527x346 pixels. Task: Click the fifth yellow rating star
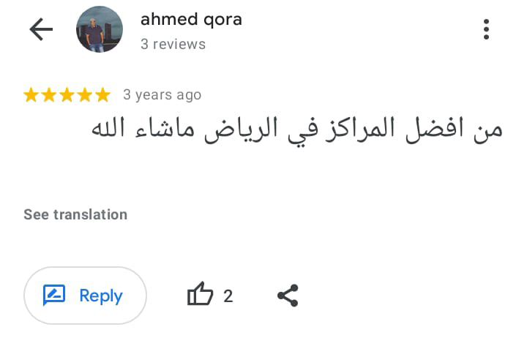point(102,95)
